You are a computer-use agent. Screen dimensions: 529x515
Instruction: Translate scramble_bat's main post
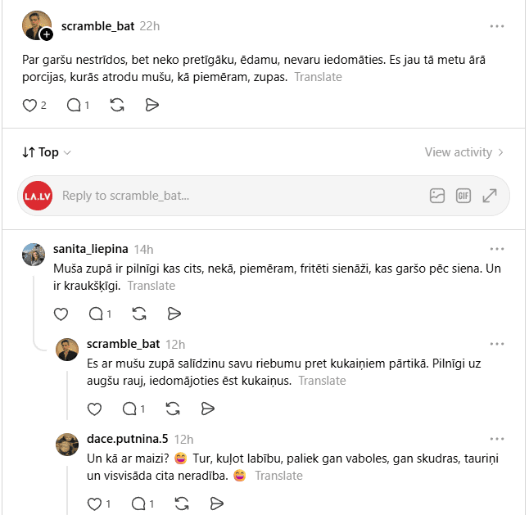[x=319, y=77]
